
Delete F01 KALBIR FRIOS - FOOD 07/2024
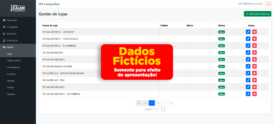point(255,39)
